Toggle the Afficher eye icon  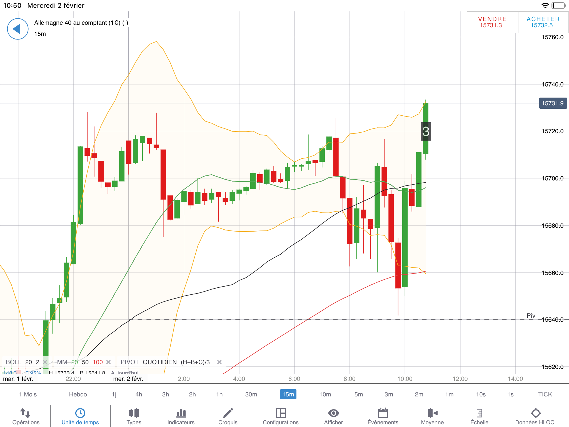(x=333, y=413)
